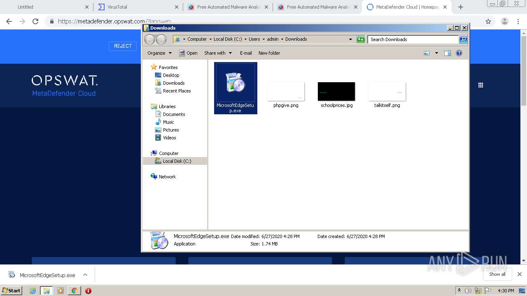527x296 pixels.
Task: Click in the Search Downloads field
Action: [413, 39]
